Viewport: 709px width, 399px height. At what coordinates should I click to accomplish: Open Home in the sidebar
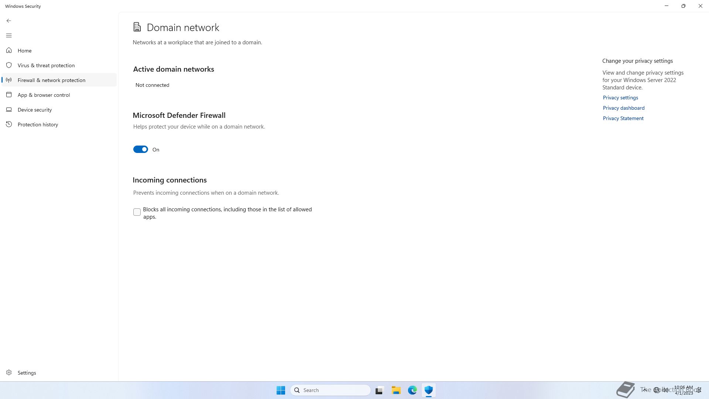click(59, 51)
